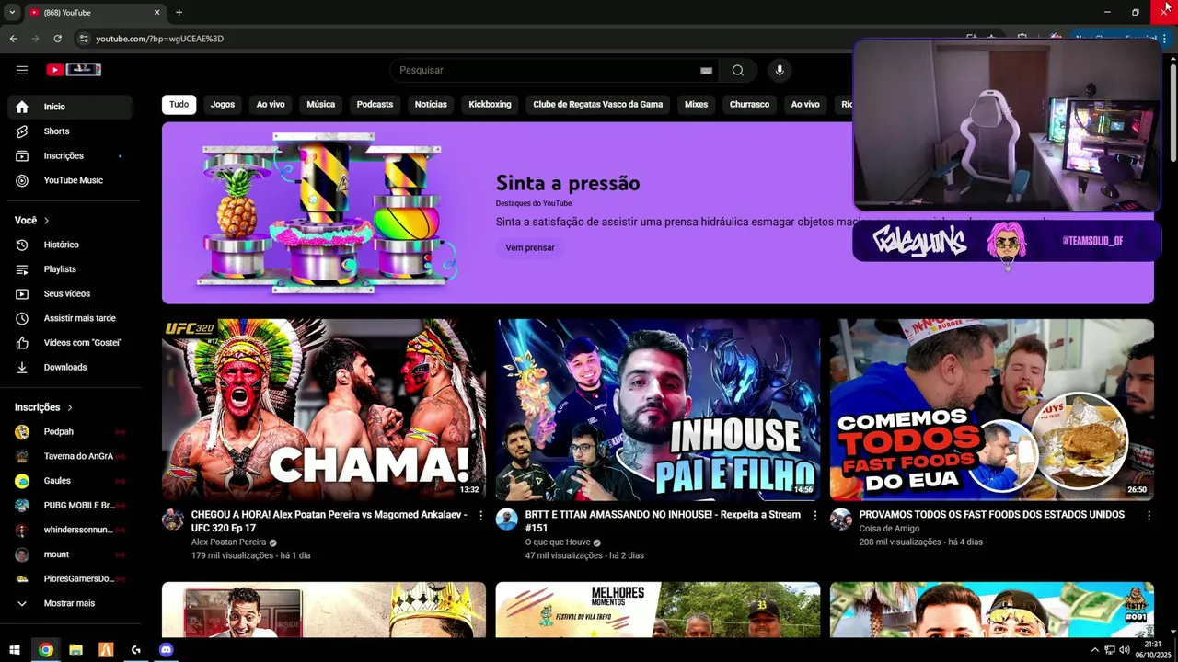Viewport: 1178px width, 662px height.
Task: Play the CHAMA! UFC 320 thumbnail
Action: click(x=324, y=409)
